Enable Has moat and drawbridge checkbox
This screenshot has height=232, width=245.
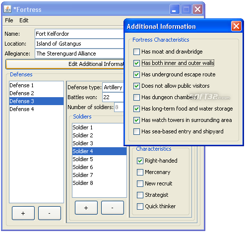click(x=136, y=52)
